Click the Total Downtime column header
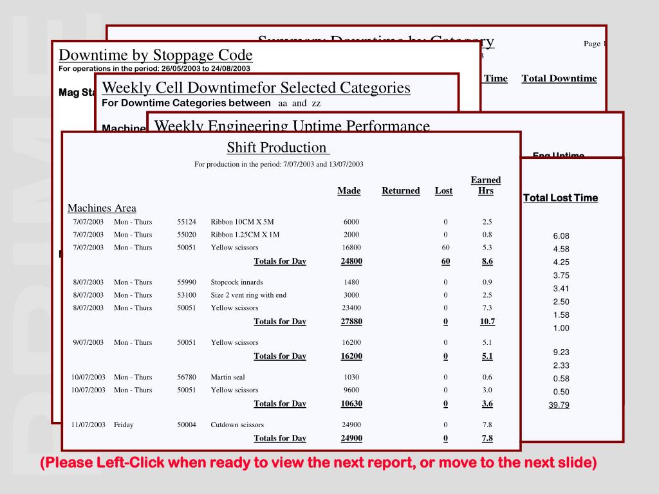659x494 pixels. pos(559,78)
